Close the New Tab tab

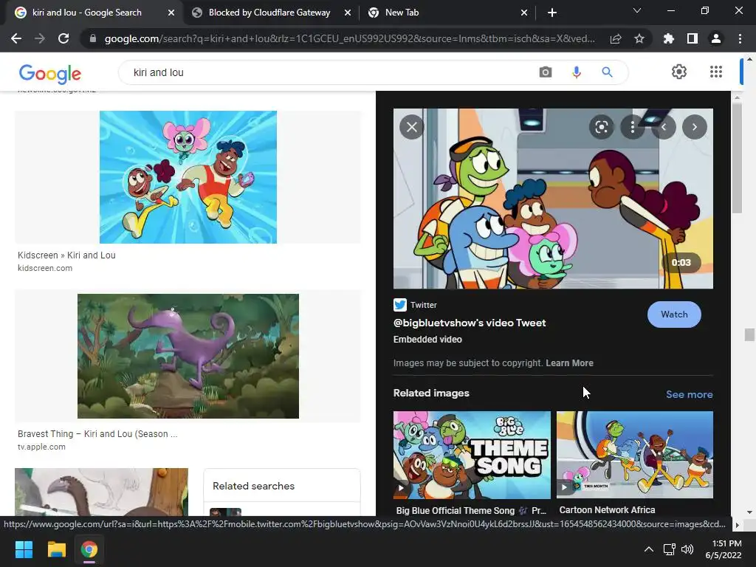click(x=524, y=13)
